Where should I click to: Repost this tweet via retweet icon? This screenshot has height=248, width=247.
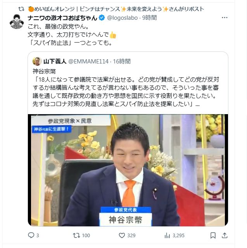pos(76,235)
